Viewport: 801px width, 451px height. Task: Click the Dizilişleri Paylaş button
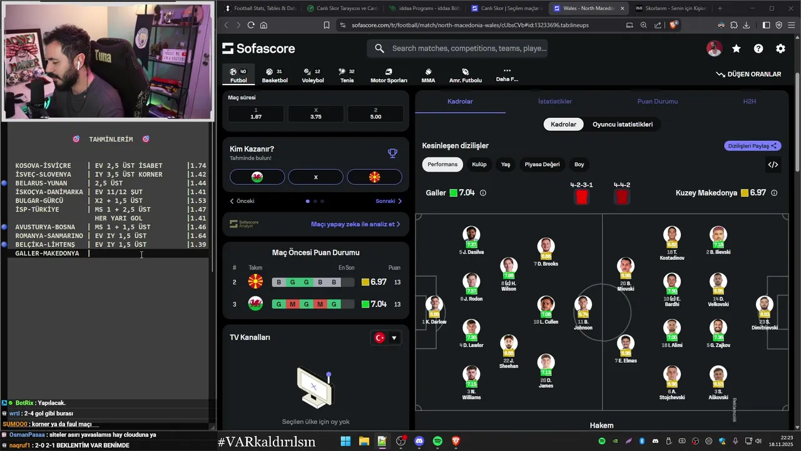pyautogui.click(x=753, y=146)
